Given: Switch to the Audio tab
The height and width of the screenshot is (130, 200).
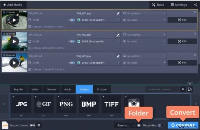Looking at the screenshot, I should (68, 90).
